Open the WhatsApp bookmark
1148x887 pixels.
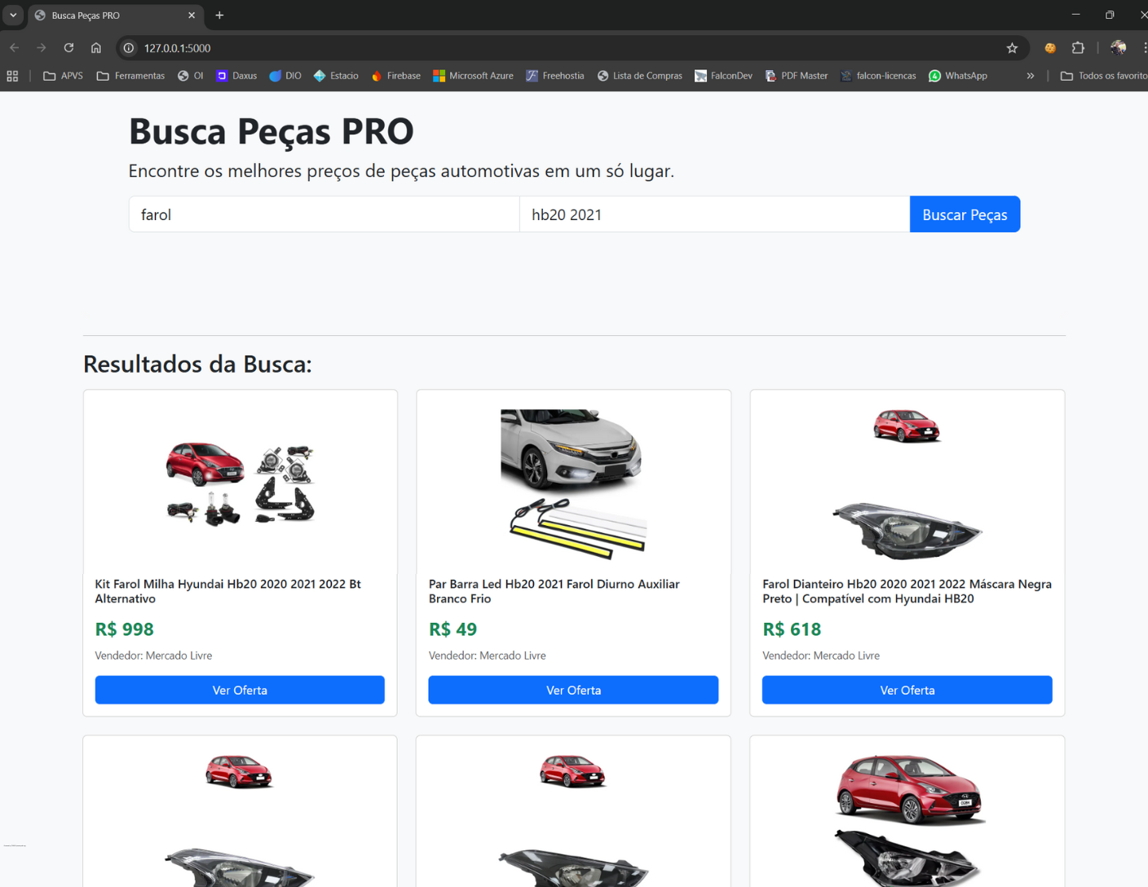point(957,76)
